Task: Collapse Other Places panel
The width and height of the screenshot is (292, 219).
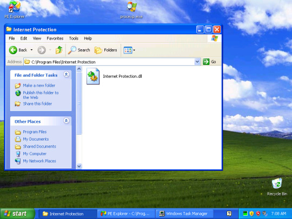Action: point(66,121)
